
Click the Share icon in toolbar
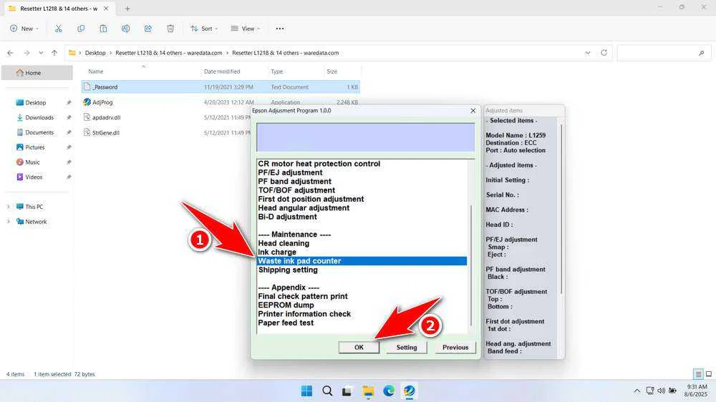(x=148, y=29)
